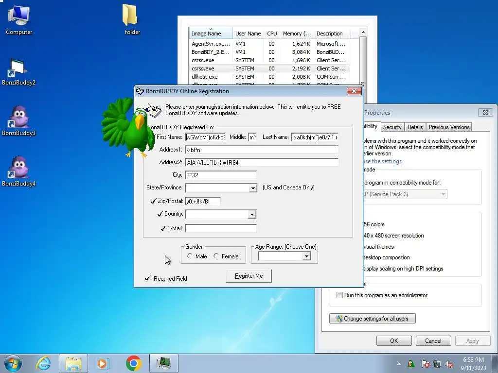
Task: Close the BonziBUDDY Online Registration dialog
Action: click(354, 91)
